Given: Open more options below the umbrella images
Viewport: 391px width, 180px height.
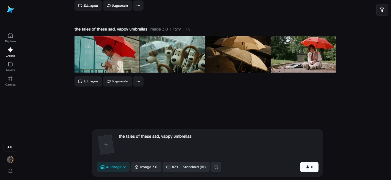Looking at the screenshot, I should coord(138,81).
